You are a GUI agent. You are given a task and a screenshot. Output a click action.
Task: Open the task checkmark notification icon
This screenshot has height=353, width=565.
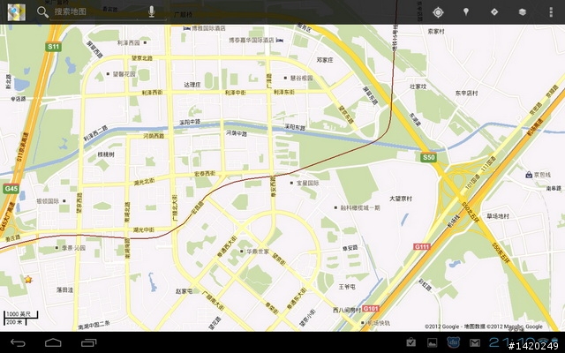coord(411,342)
